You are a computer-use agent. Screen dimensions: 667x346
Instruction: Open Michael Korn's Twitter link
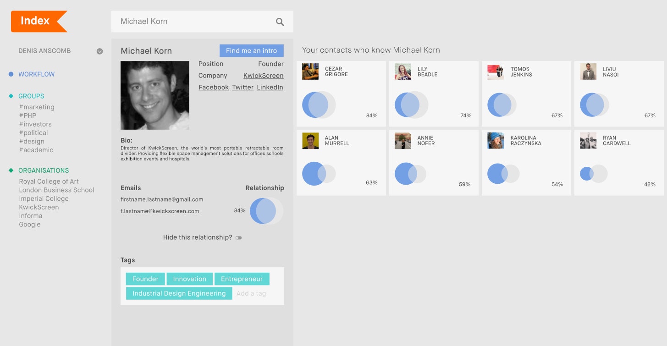(243, 88)
